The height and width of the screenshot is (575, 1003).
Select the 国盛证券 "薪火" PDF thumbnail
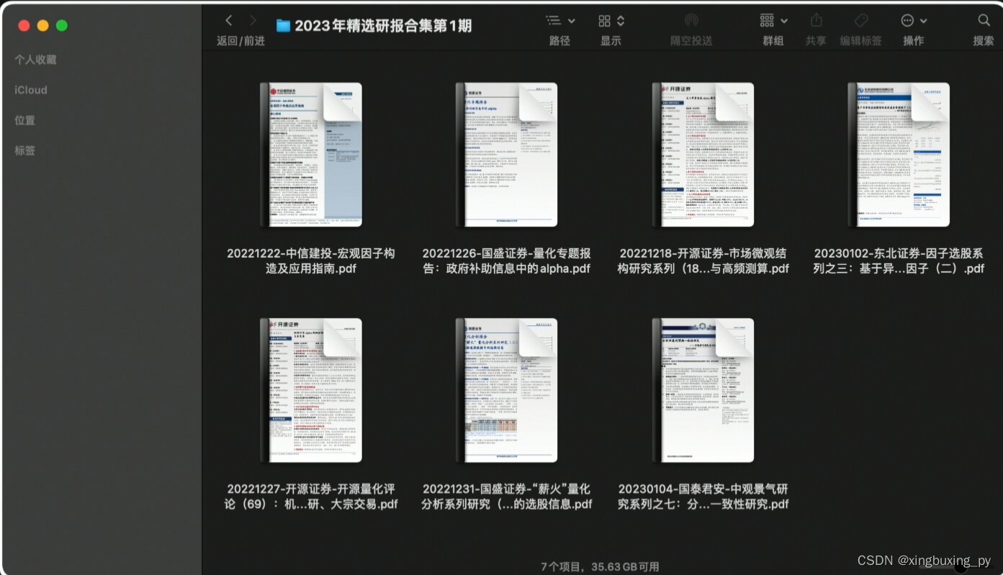[x=507, y=390]
